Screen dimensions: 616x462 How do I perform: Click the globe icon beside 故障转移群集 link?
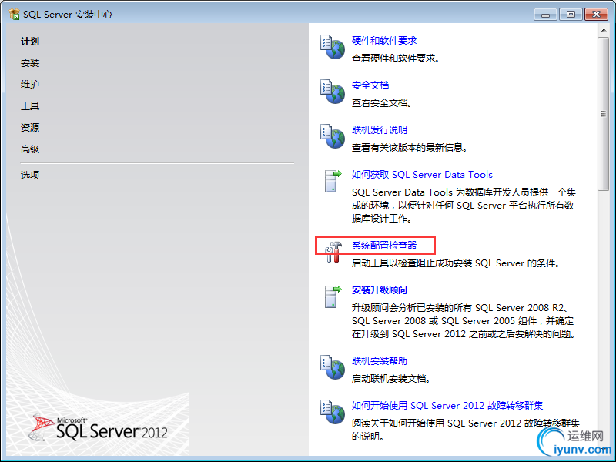pos(333,412)
